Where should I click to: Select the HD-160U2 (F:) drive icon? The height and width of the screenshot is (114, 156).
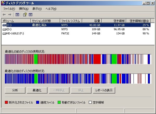pyautogui.click(x=4, y=33)
